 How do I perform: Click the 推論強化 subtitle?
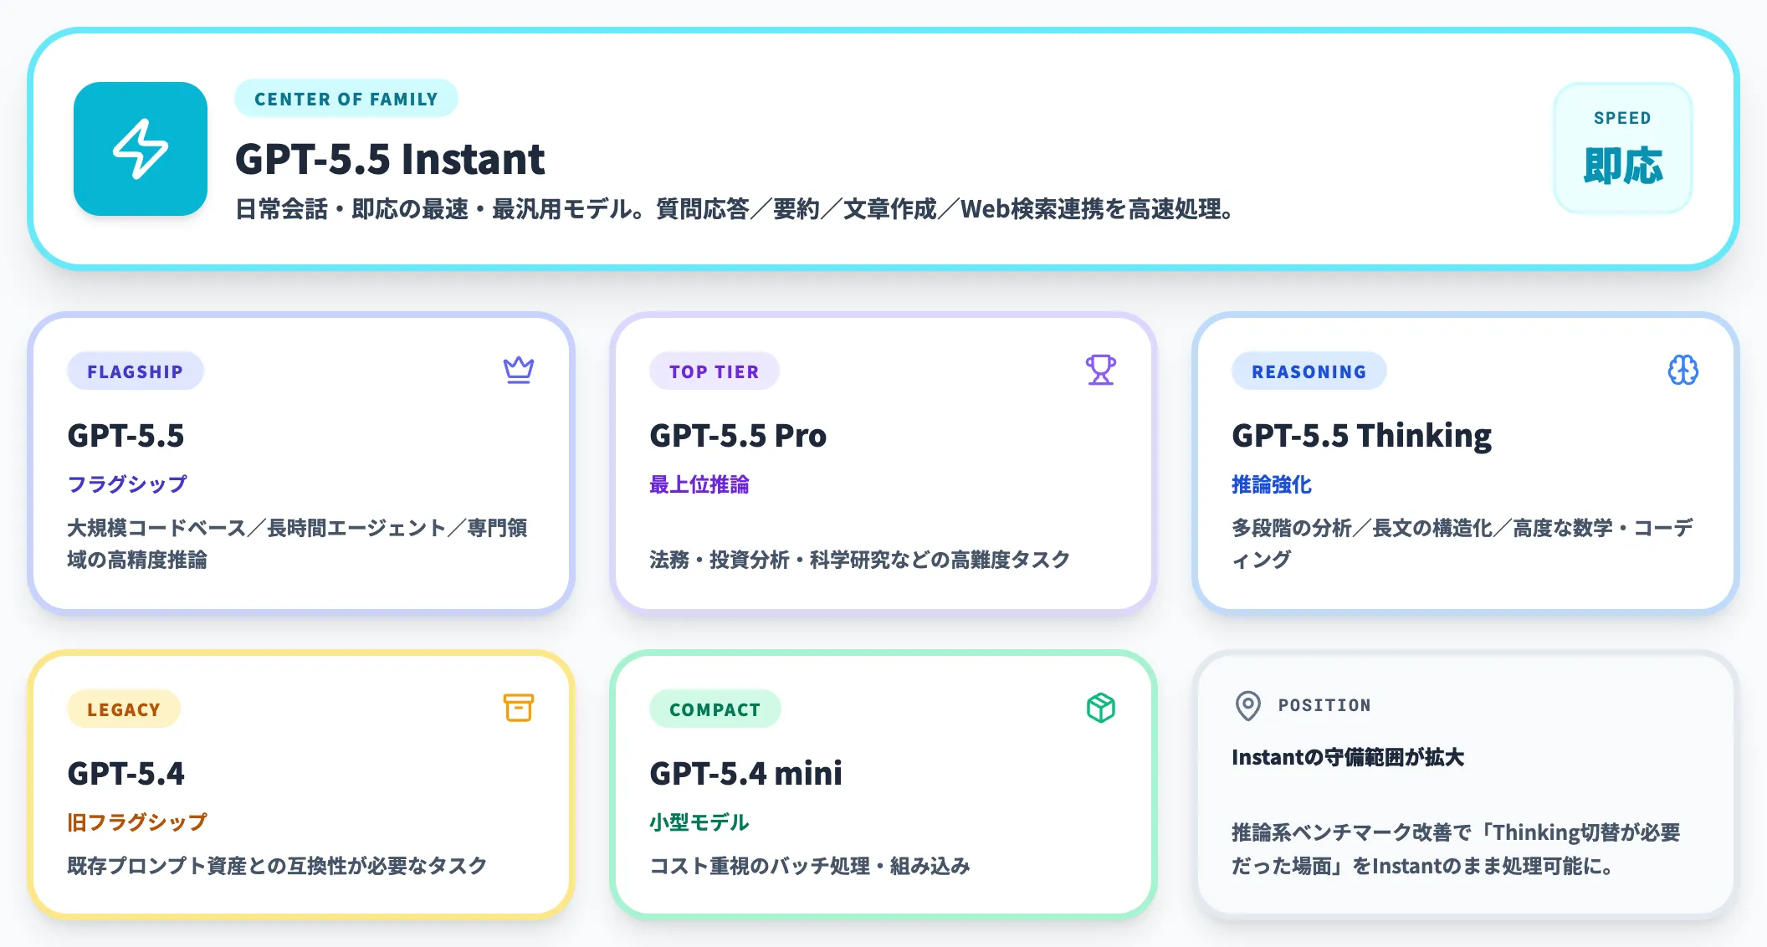click(x=1272, y=484)
